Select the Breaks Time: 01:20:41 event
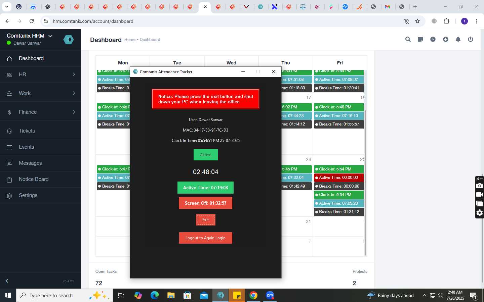 (339, 88)
